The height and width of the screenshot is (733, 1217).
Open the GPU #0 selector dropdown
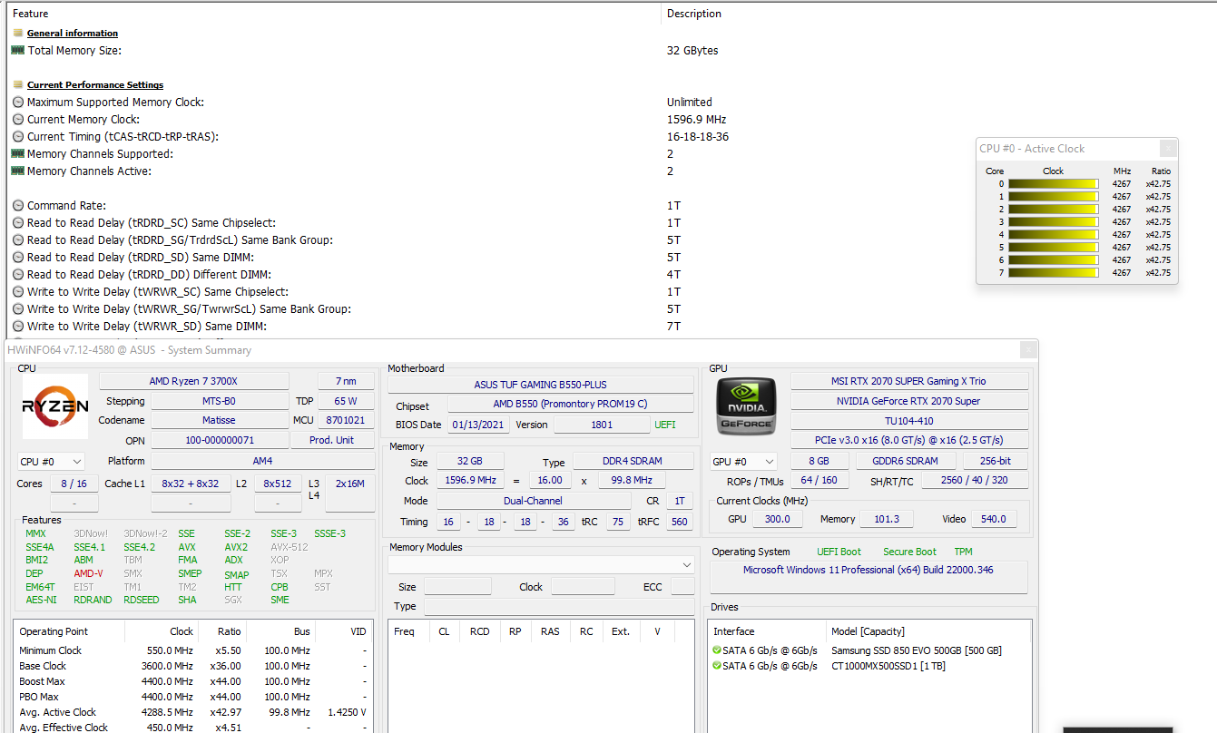743,461
